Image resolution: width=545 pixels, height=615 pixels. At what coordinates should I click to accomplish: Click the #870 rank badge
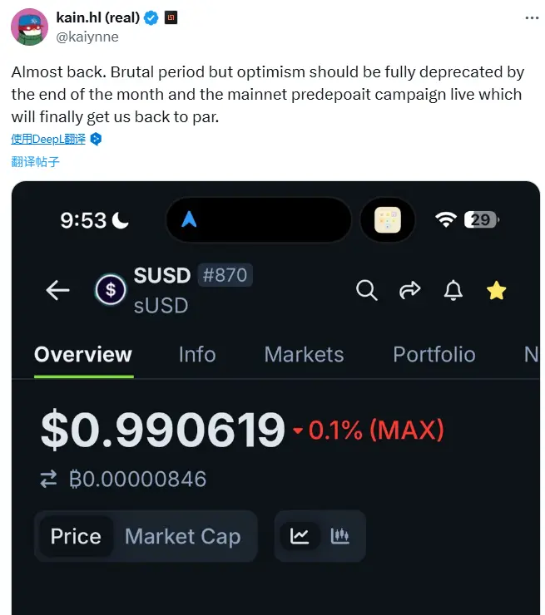pyautogui.click(x=225, y=275)
